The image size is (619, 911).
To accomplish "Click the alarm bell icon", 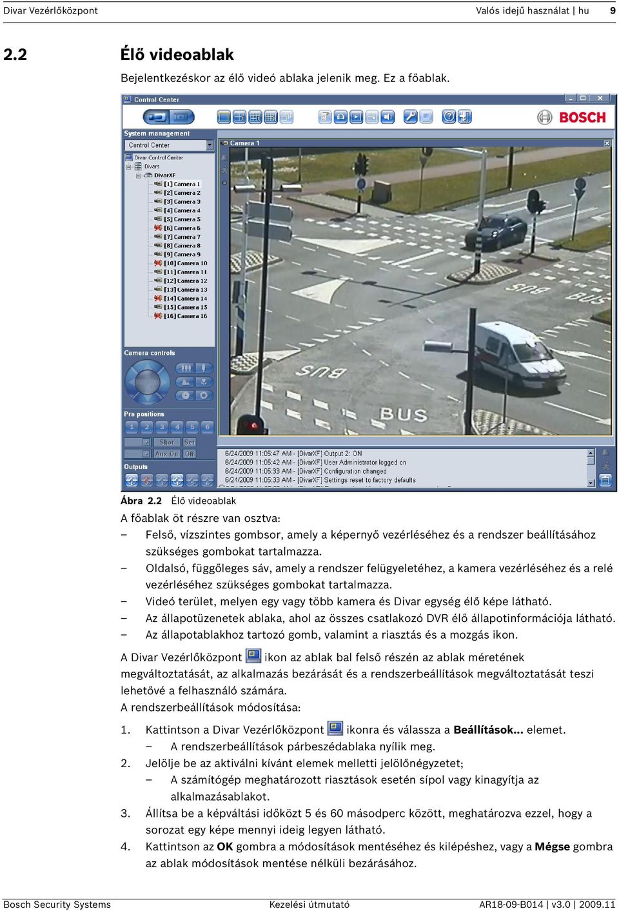I will [x=605, y=452].
